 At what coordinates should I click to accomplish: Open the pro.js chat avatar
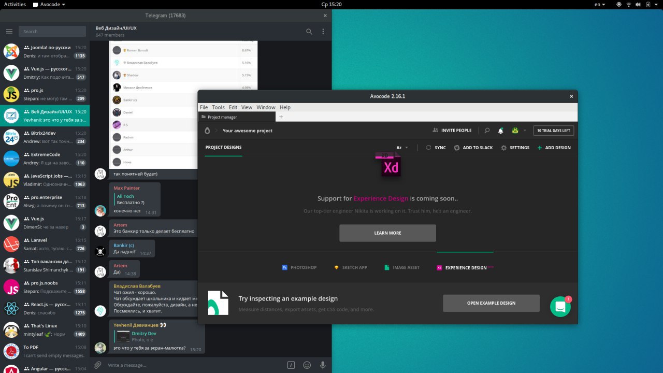point(11,94)
